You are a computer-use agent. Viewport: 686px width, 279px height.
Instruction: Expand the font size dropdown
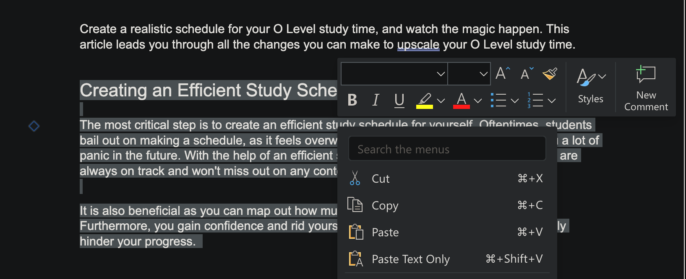coord(483,74)
